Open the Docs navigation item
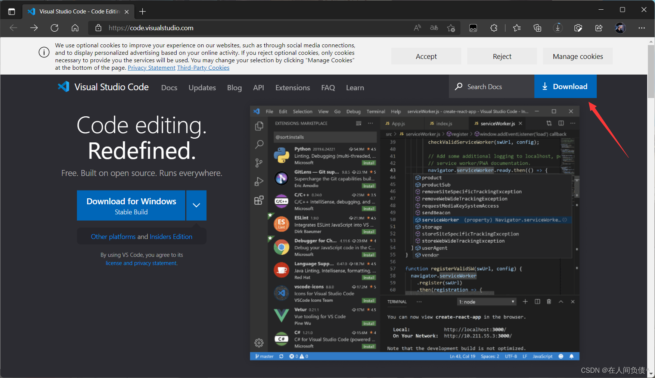Viewport: 655px width, 378px height. (x=169, y=88)
